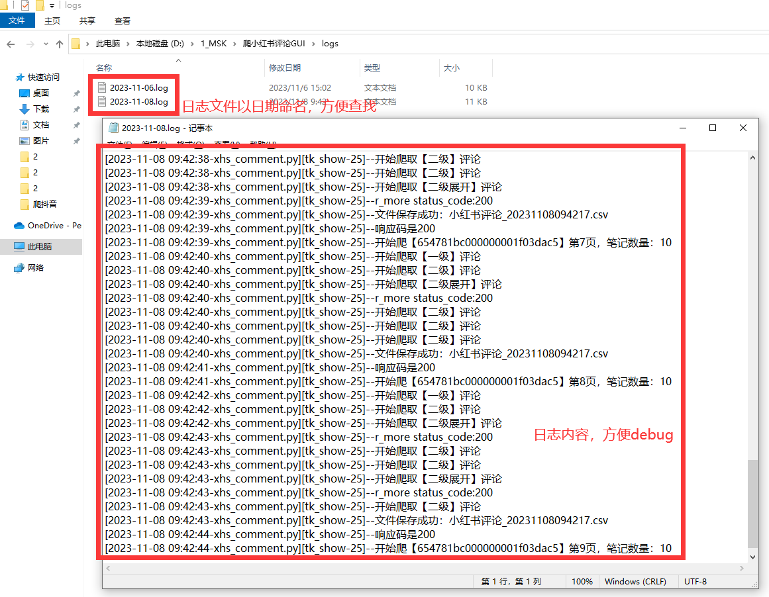Open the 文件 ribbon tab
769x597 pixels.
pyautogui.click(x=17, y=21)
